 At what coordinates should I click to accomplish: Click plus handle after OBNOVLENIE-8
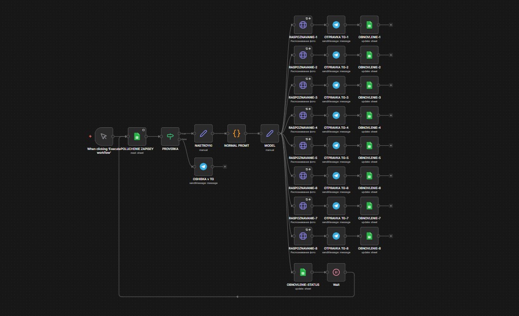pyautogui.click(x=391, y=236)
